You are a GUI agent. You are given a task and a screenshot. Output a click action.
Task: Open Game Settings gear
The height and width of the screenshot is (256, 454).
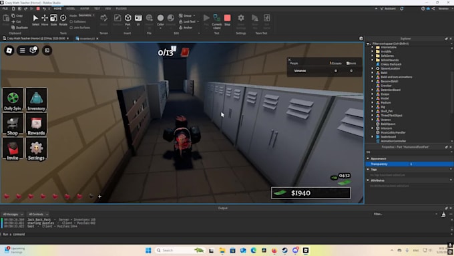[241, 21]
